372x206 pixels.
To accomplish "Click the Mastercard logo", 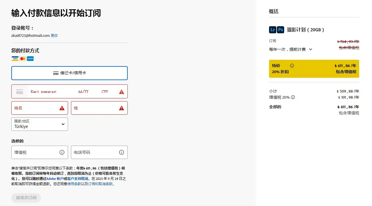I will click(23, 59).
